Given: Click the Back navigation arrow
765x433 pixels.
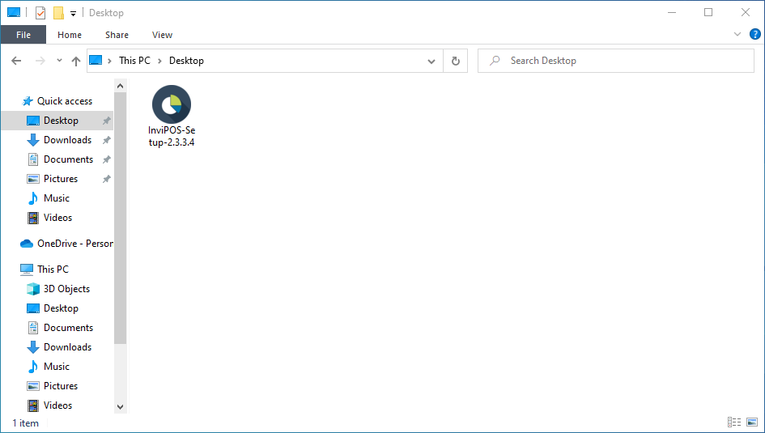Looking at the screenshot, I should click(16, 61).
